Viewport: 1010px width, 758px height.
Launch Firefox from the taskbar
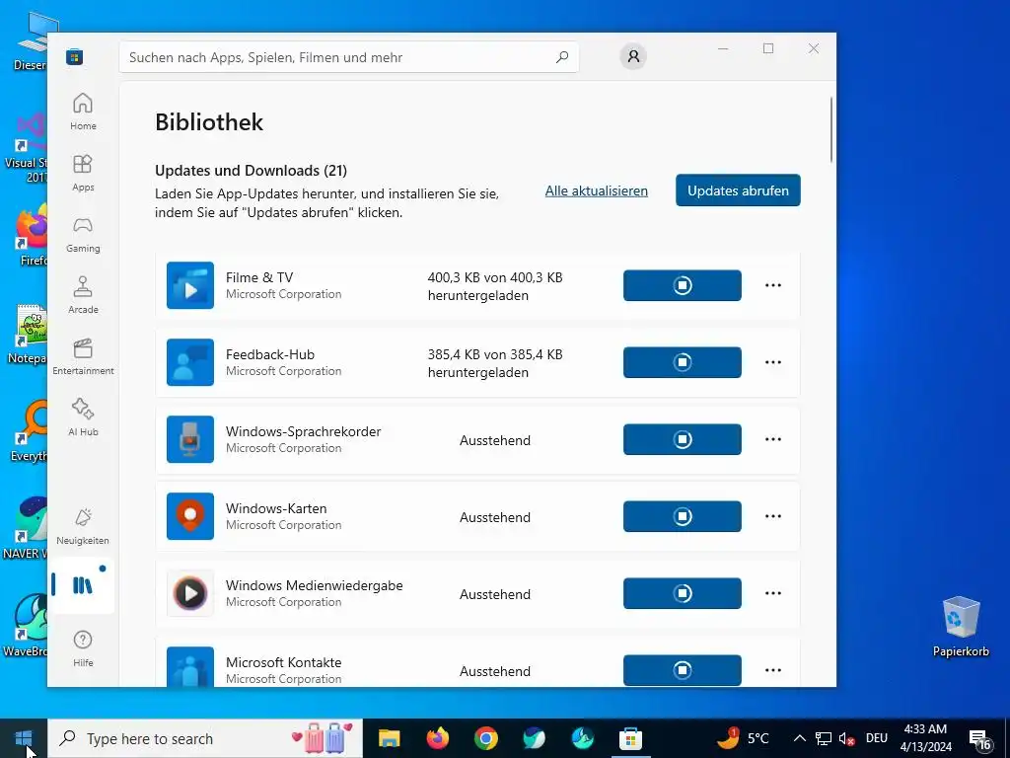tap(437, 738)
